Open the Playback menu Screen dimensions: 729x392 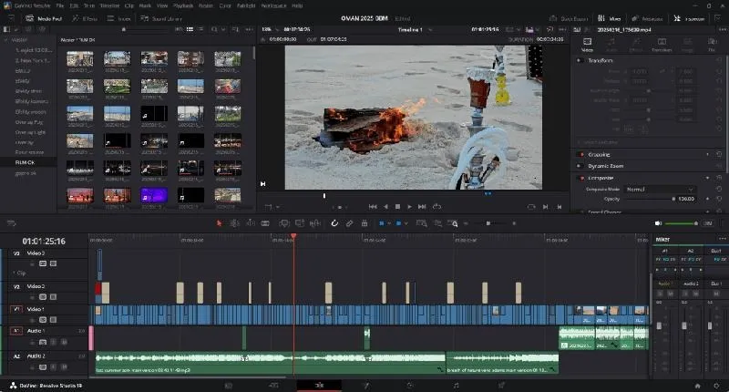pos(183,5)
